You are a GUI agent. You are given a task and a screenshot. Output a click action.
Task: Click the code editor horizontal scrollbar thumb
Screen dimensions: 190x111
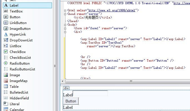coord(128,81)
